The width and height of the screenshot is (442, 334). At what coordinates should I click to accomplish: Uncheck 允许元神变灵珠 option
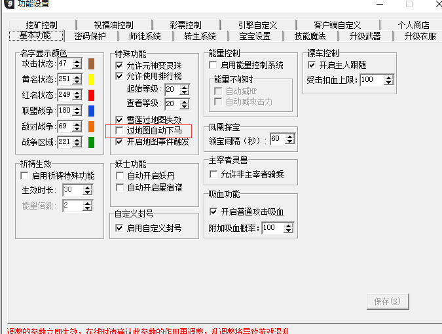(119, 65)
